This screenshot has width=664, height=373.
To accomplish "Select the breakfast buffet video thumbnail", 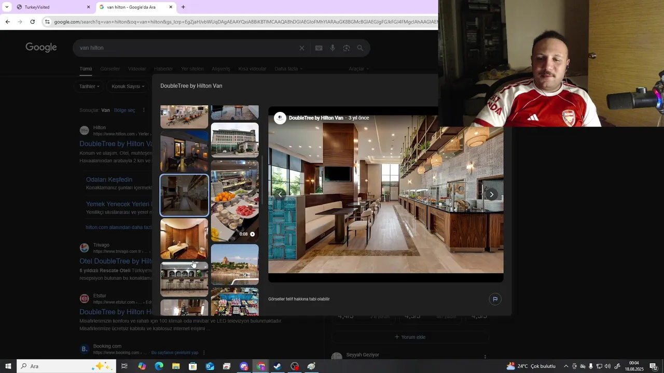I will 234,201.
